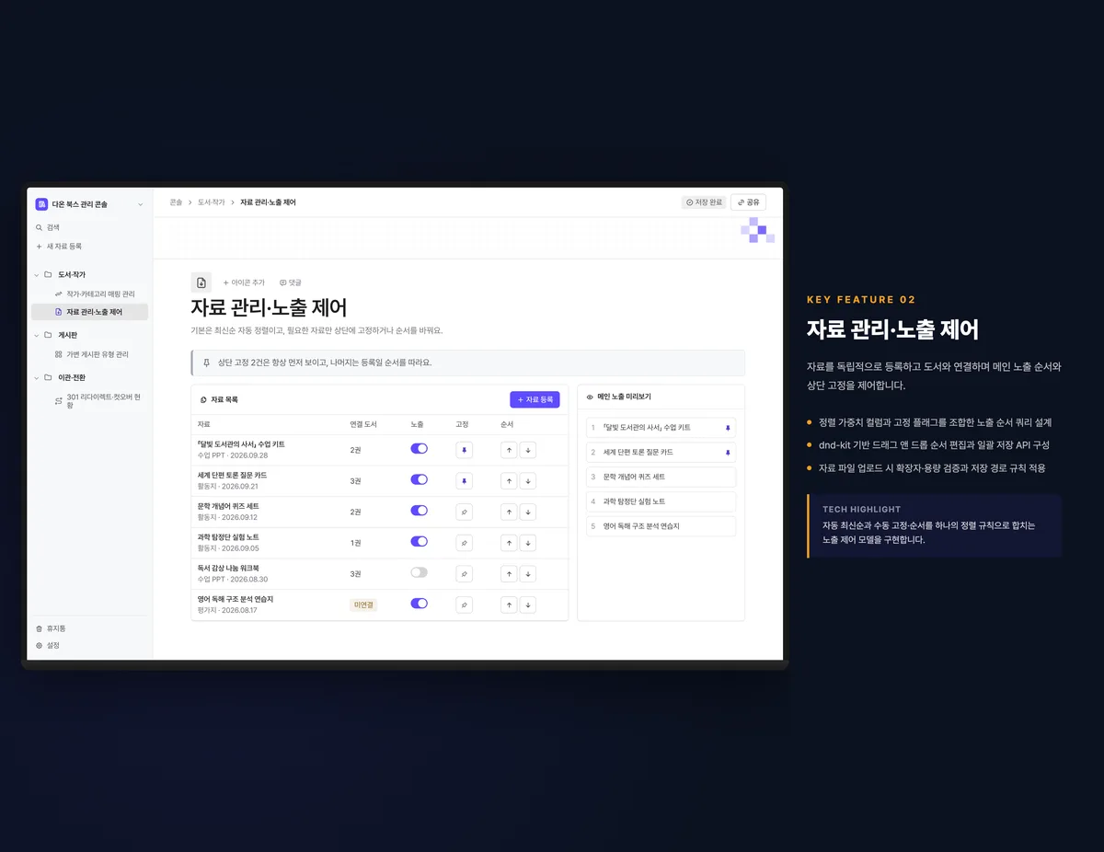Click the 순서 column header
The image size is (1104, 852).
click(x=507, y=425)
